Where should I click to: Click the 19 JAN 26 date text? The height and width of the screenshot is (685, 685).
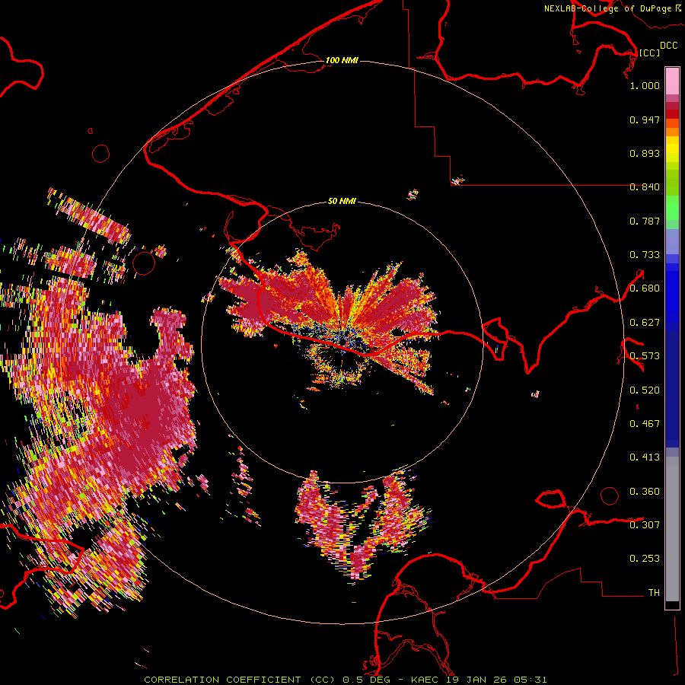tap(476, 680)
